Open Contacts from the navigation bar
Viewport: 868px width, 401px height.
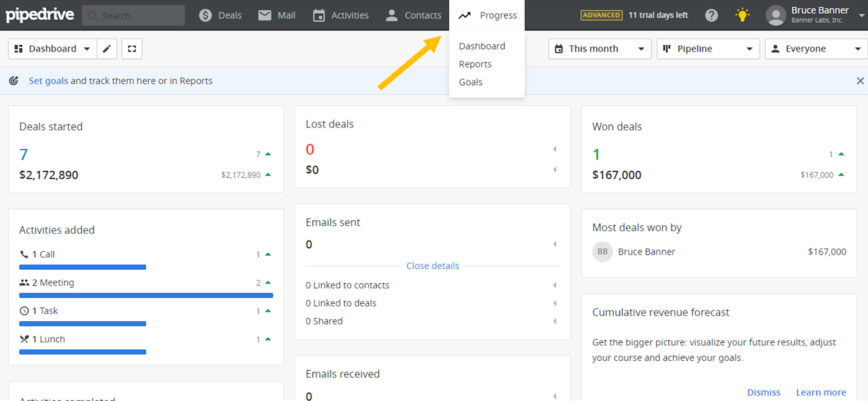[413, 15]
